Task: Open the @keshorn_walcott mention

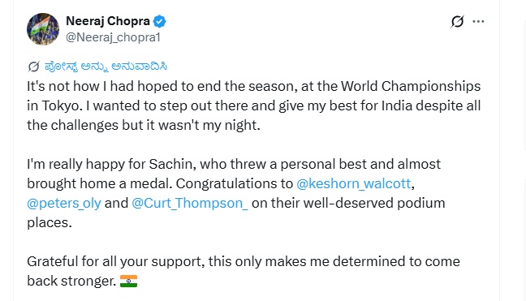Action: pyautogui.click(x=354, y=183)
